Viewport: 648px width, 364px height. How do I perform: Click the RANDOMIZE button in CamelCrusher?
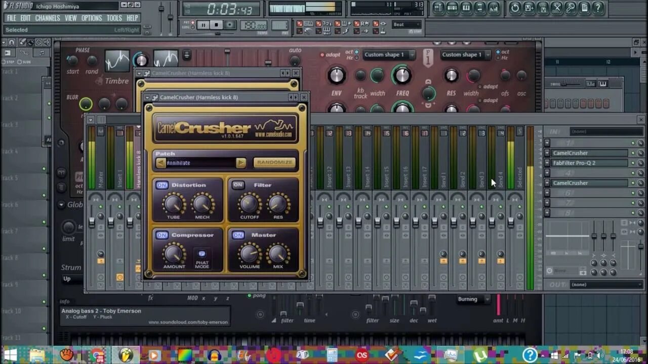(274, 162)
